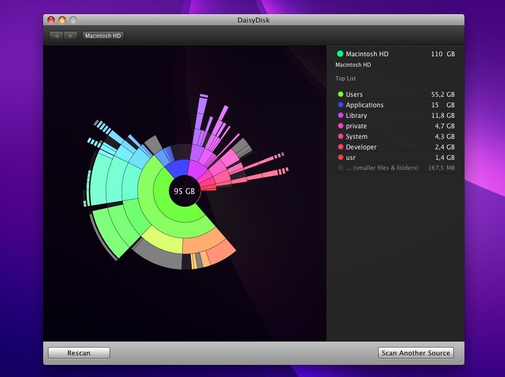Image resolution: width=505 pixels, height=377 pixels.
Task: Open the System folder entry
Action: 395,136
